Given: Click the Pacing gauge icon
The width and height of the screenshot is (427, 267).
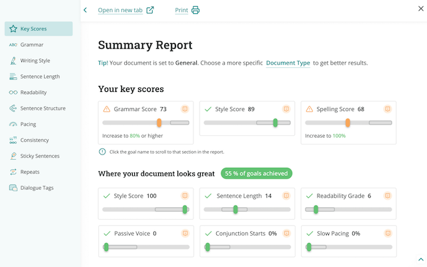Looking at the screenshot, I should tap(13, 125).
